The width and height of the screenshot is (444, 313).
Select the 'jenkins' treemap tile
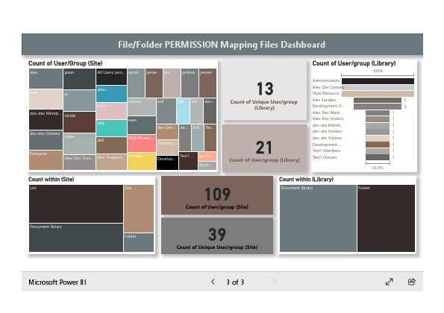[190, 83]
